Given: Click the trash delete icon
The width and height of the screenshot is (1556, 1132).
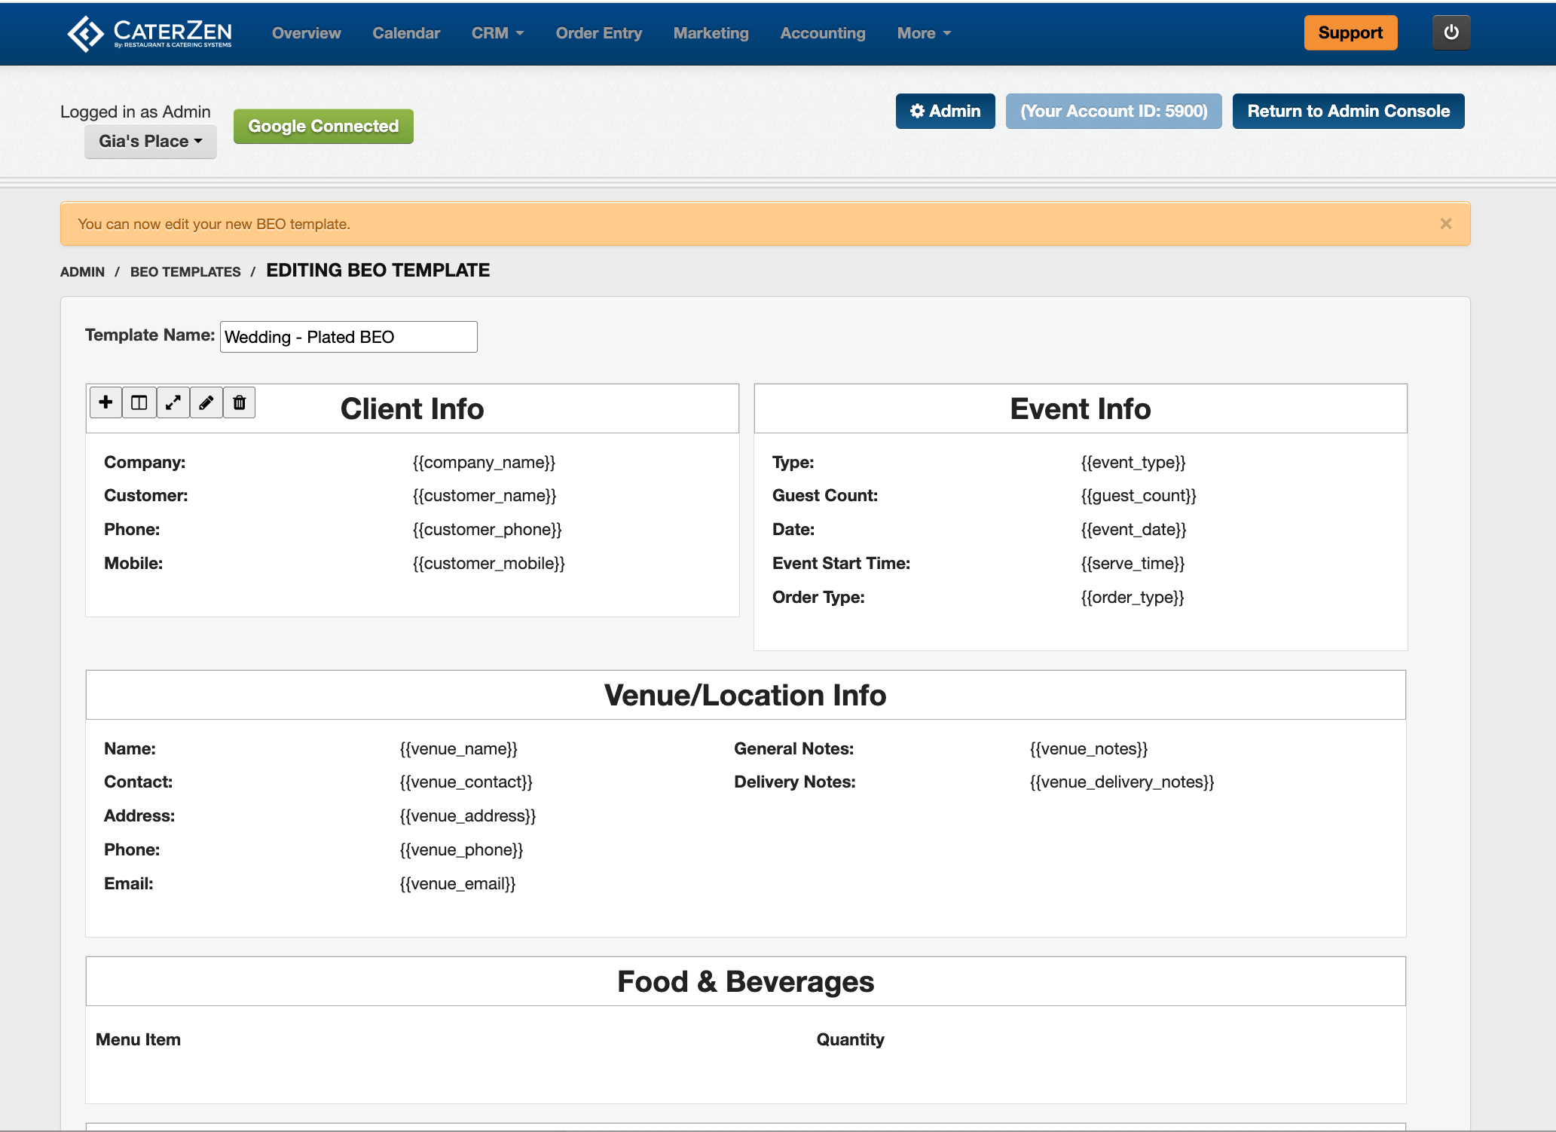Looking at the screenshot, I should point(240,402).
